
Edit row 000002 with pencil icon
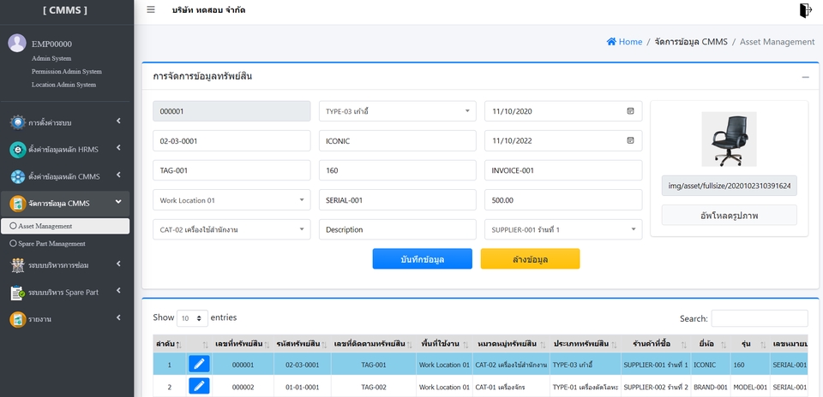pyautogui.click(x=199, y=386)
